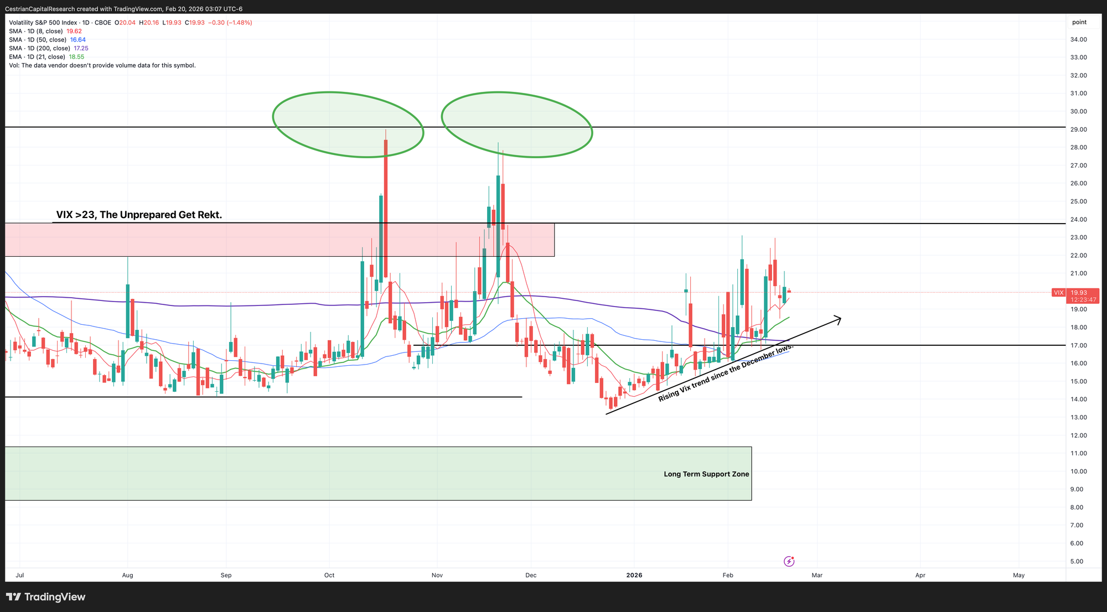Click the purple lightning event marker icon
Image resolution: width=1107 pixels, height=612 pixels.
(789, 562)
